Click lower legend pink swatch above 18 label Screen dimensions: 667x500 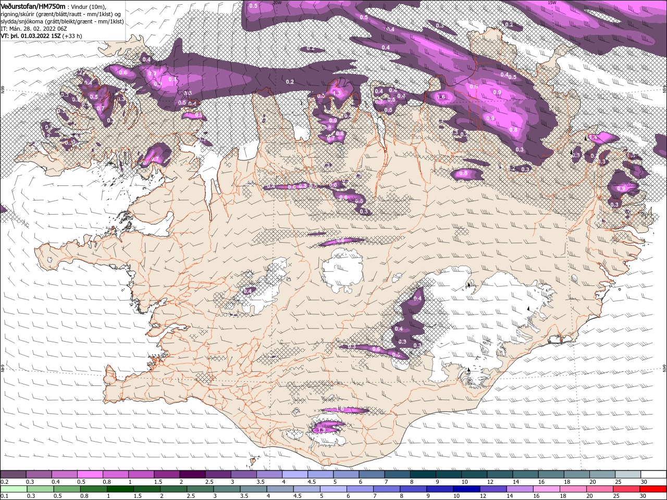pyautogui.click(x=574, y=489)
